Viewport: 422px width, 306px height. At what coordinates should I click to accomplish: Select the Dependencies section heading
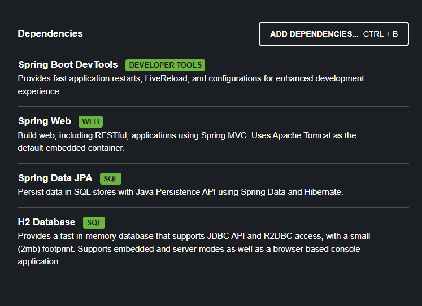tap(50, 34)
